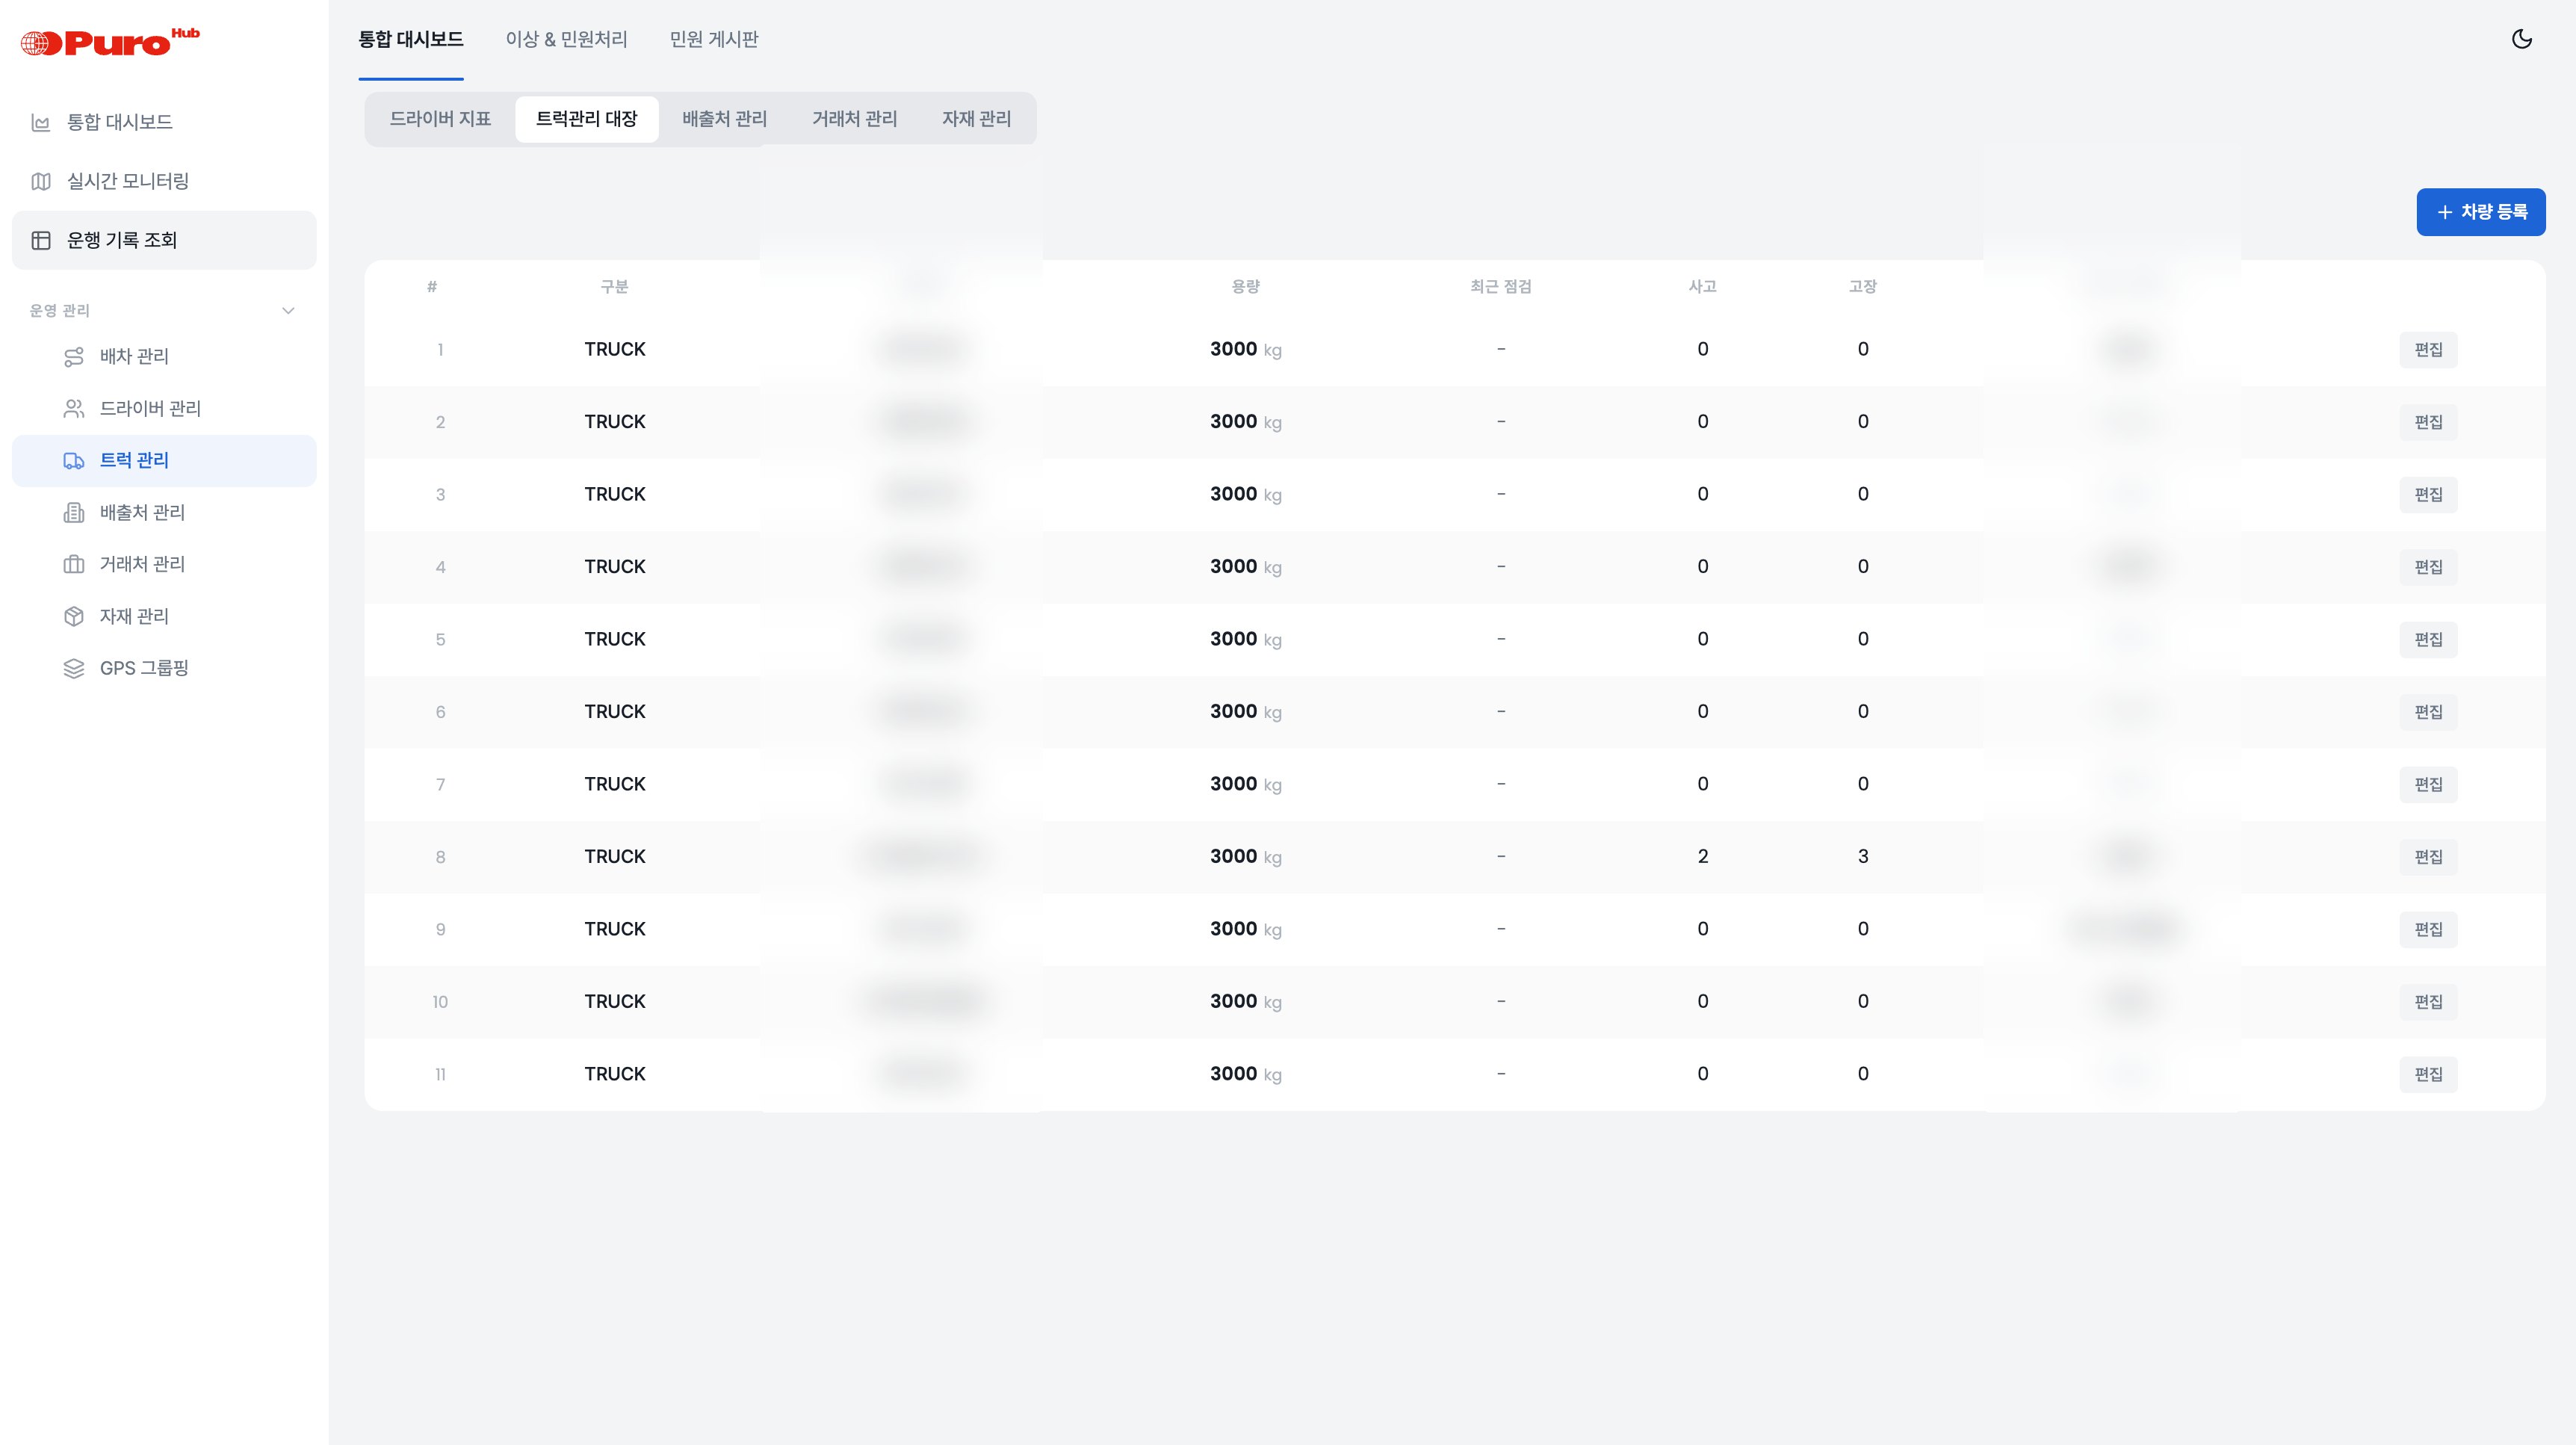
Task: Open the 드라이버 지표 sub-tab
Action: pyautogui.click(x=440, y=119)
